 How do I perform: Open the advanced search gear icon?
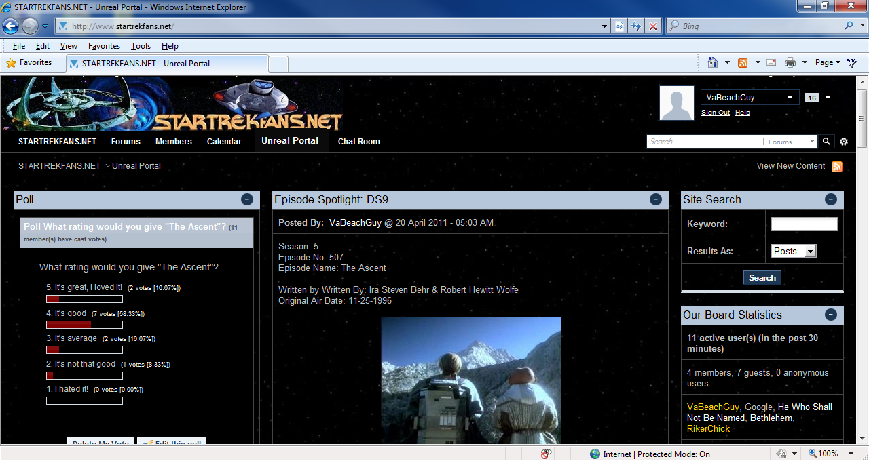click(844, 142)
